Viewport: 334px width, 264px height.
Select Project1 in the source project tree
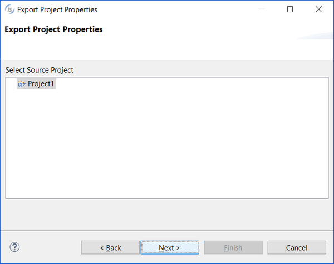[x=36, y=84]
